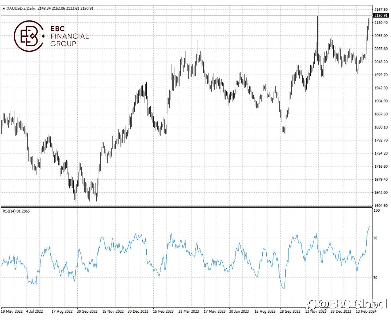Click the RSI(14) 81.2865 indicator label
Screen dimensions: 391x320
coord(16,211)
